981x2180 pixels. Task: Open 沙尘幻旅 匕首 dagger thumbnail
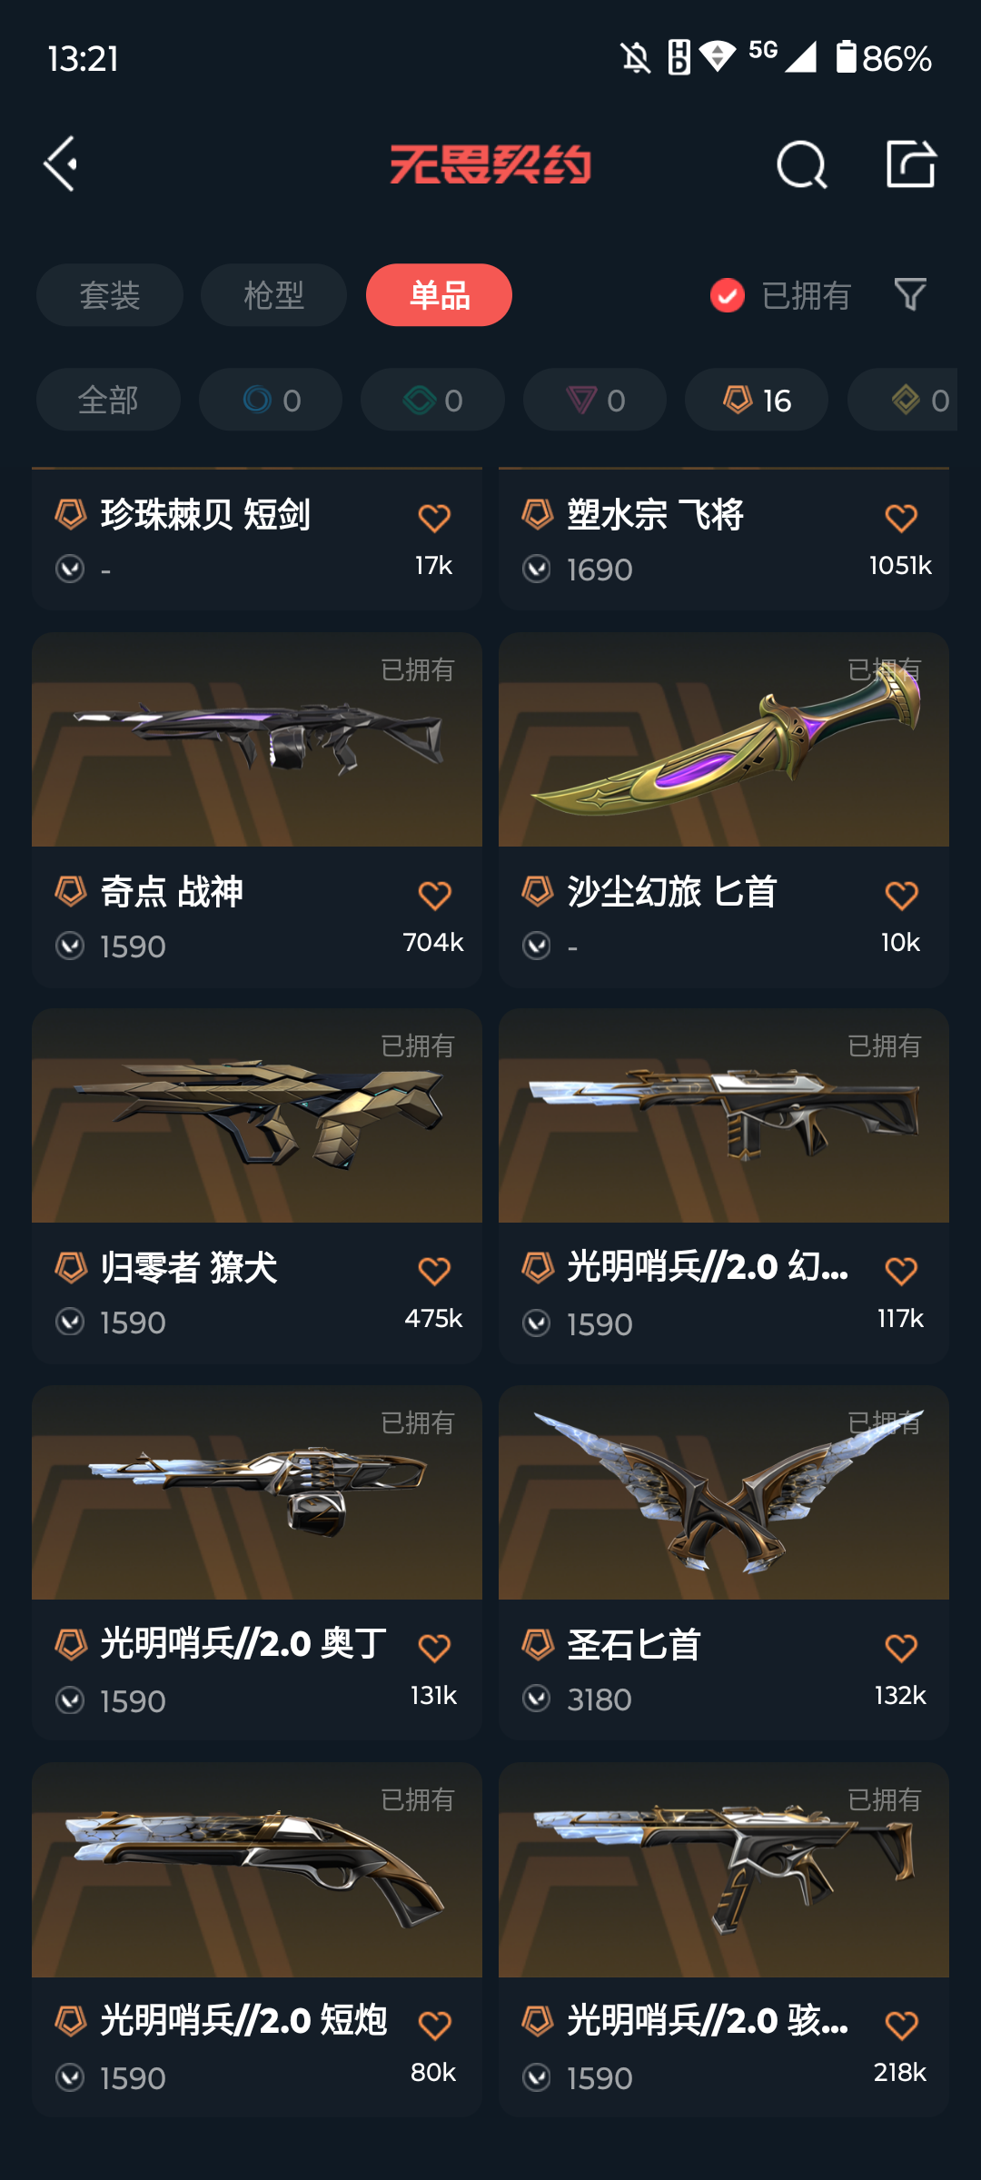(724, 739)
